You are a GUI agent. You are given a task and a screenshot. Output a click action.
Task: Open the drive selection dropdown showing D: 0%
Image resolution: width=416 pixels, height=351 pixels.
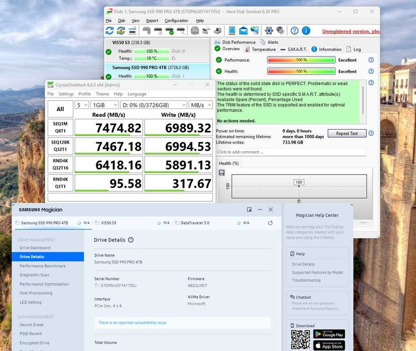coord(154,105)
